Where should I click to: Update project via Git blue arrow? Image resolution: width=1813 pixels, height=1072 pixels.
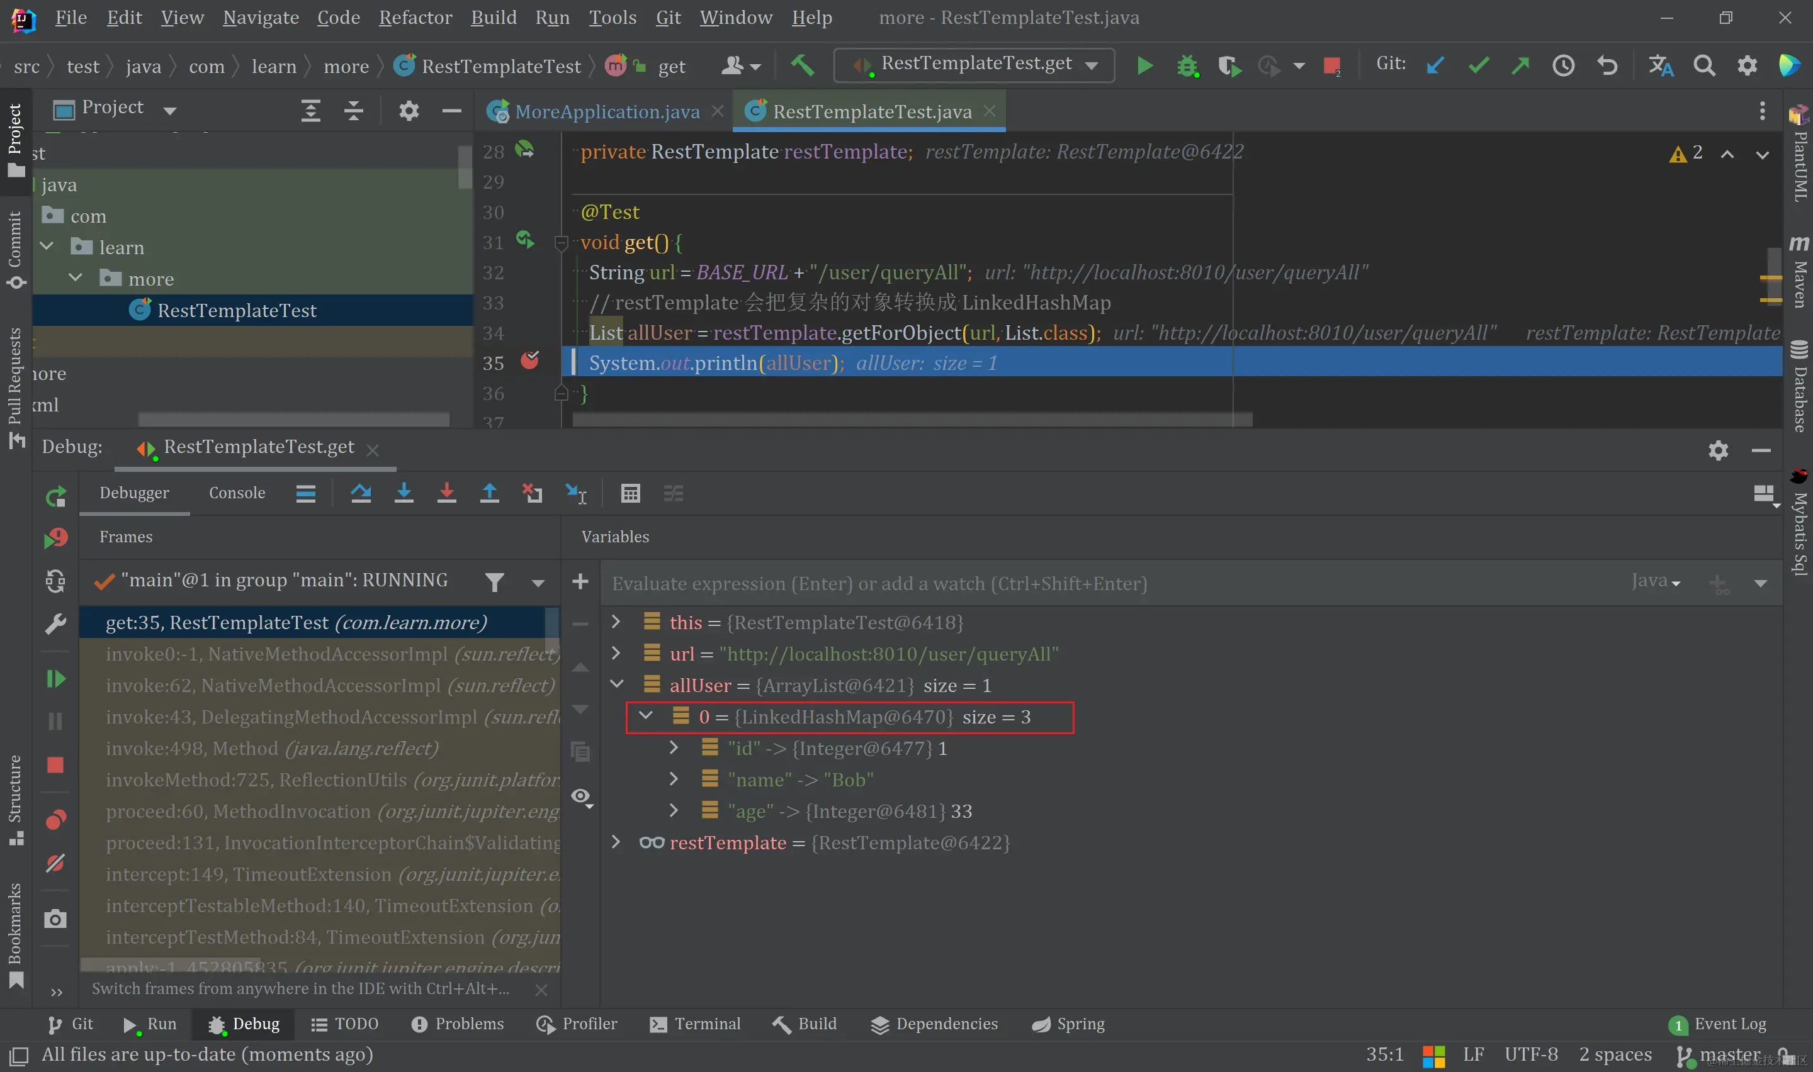coord(1435,65)
